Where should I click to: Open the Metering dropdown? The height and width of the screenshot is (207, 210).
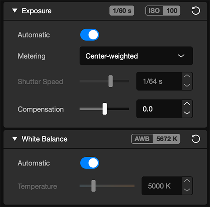coord(136,56)
